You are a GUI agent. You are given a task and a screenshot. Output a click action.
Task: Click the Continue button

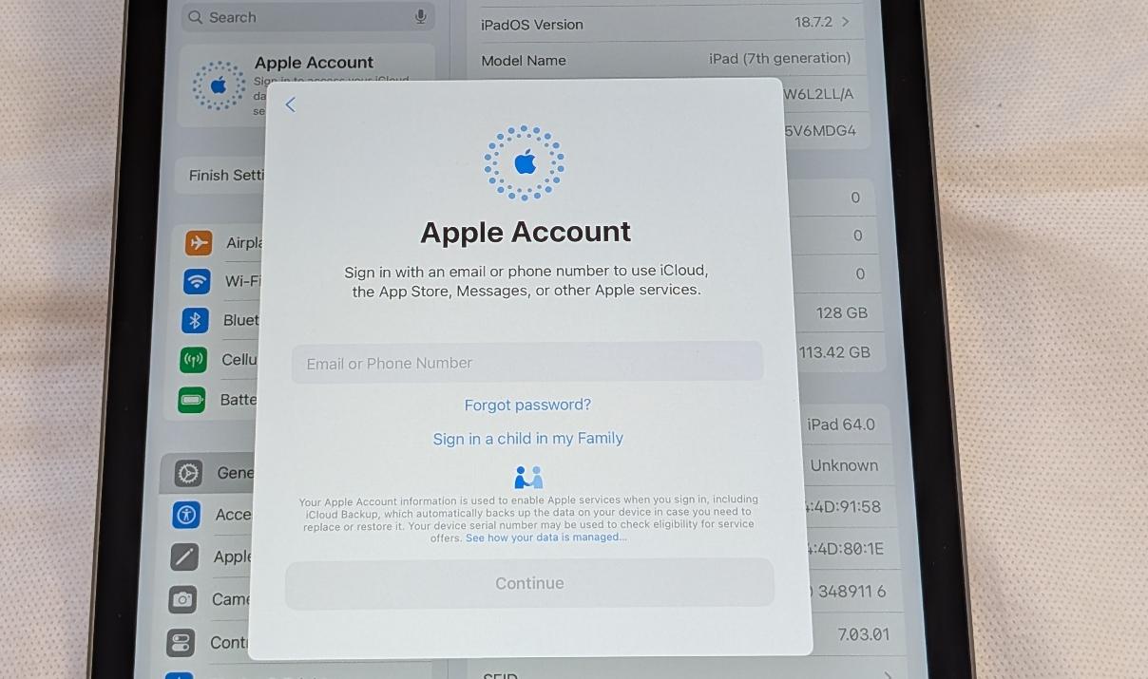(x=529, y=583)
